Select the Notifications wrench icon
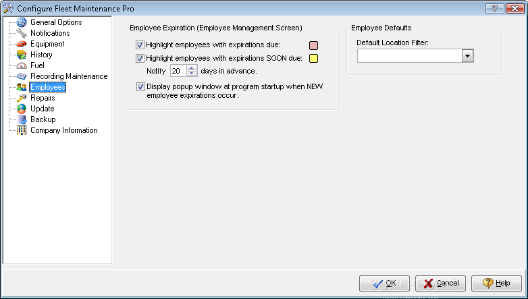Image resolution: width=528 pixels, height=299 pixels. 22,33
